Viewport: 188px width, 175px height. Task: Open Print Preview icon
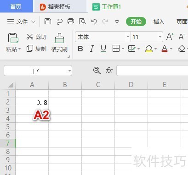(x=82, y=22)
